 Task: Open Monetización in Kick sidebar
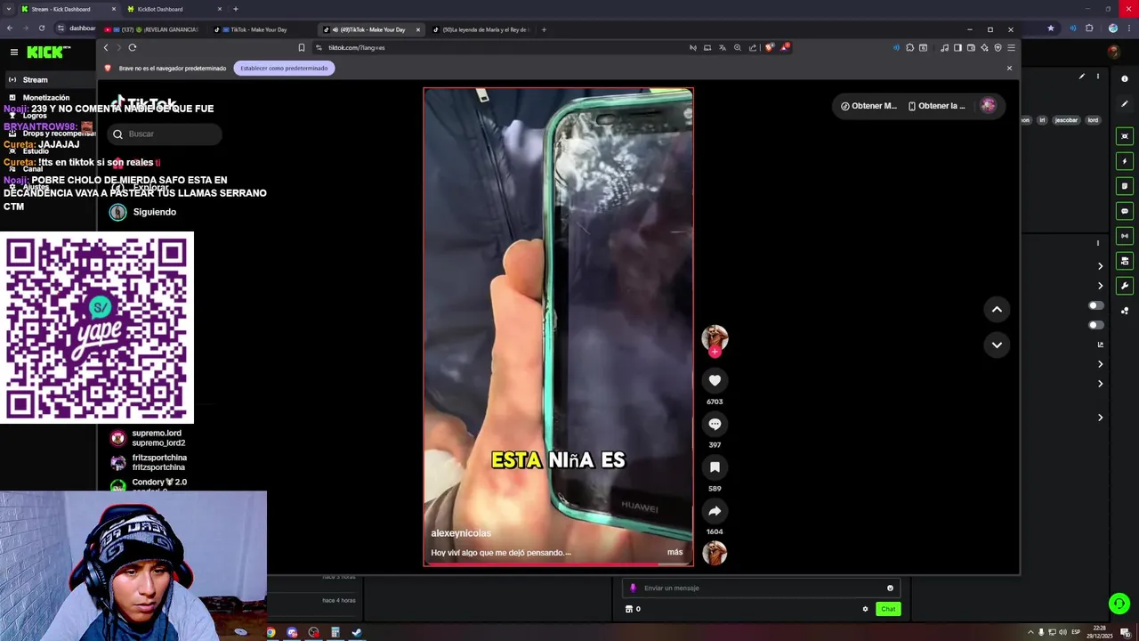coord(46,97)
